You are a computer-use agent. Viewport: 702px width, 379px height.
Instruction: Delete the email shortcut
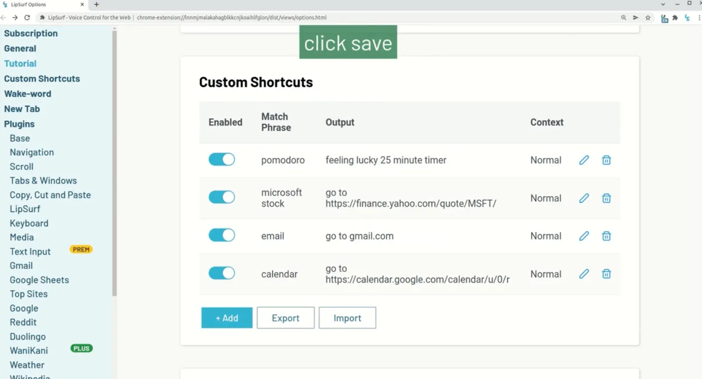click(606, 236)
